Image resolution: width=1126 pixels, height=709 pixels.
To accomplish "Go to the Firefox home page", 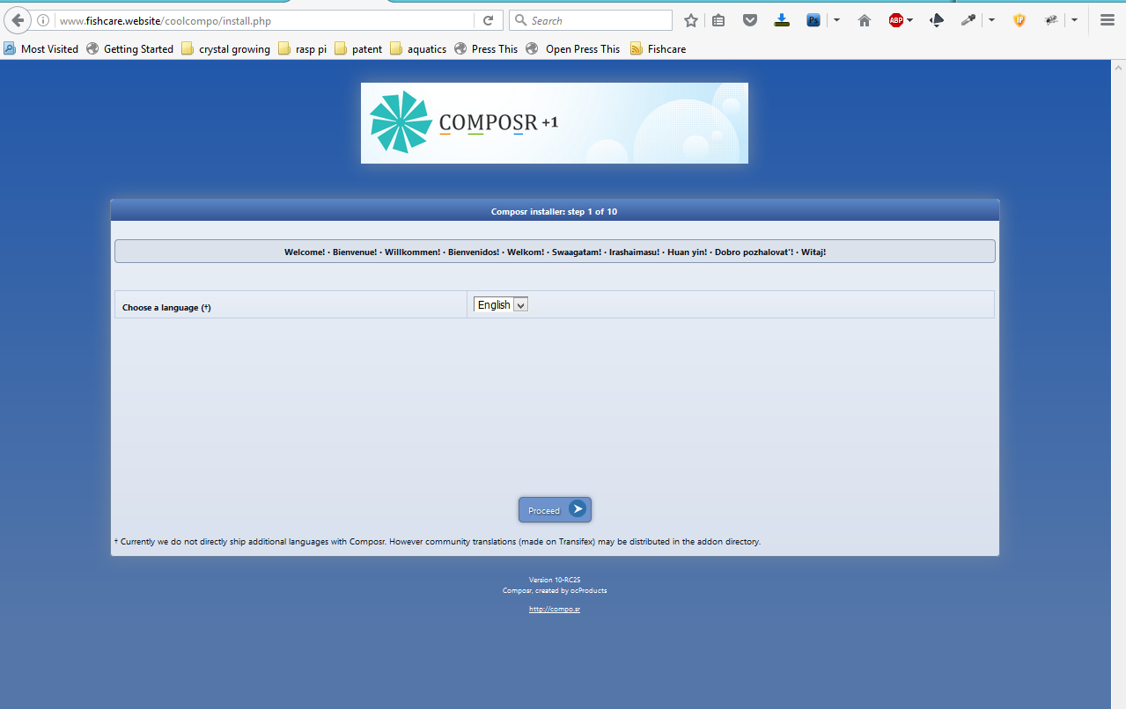I will click(865, 20).
